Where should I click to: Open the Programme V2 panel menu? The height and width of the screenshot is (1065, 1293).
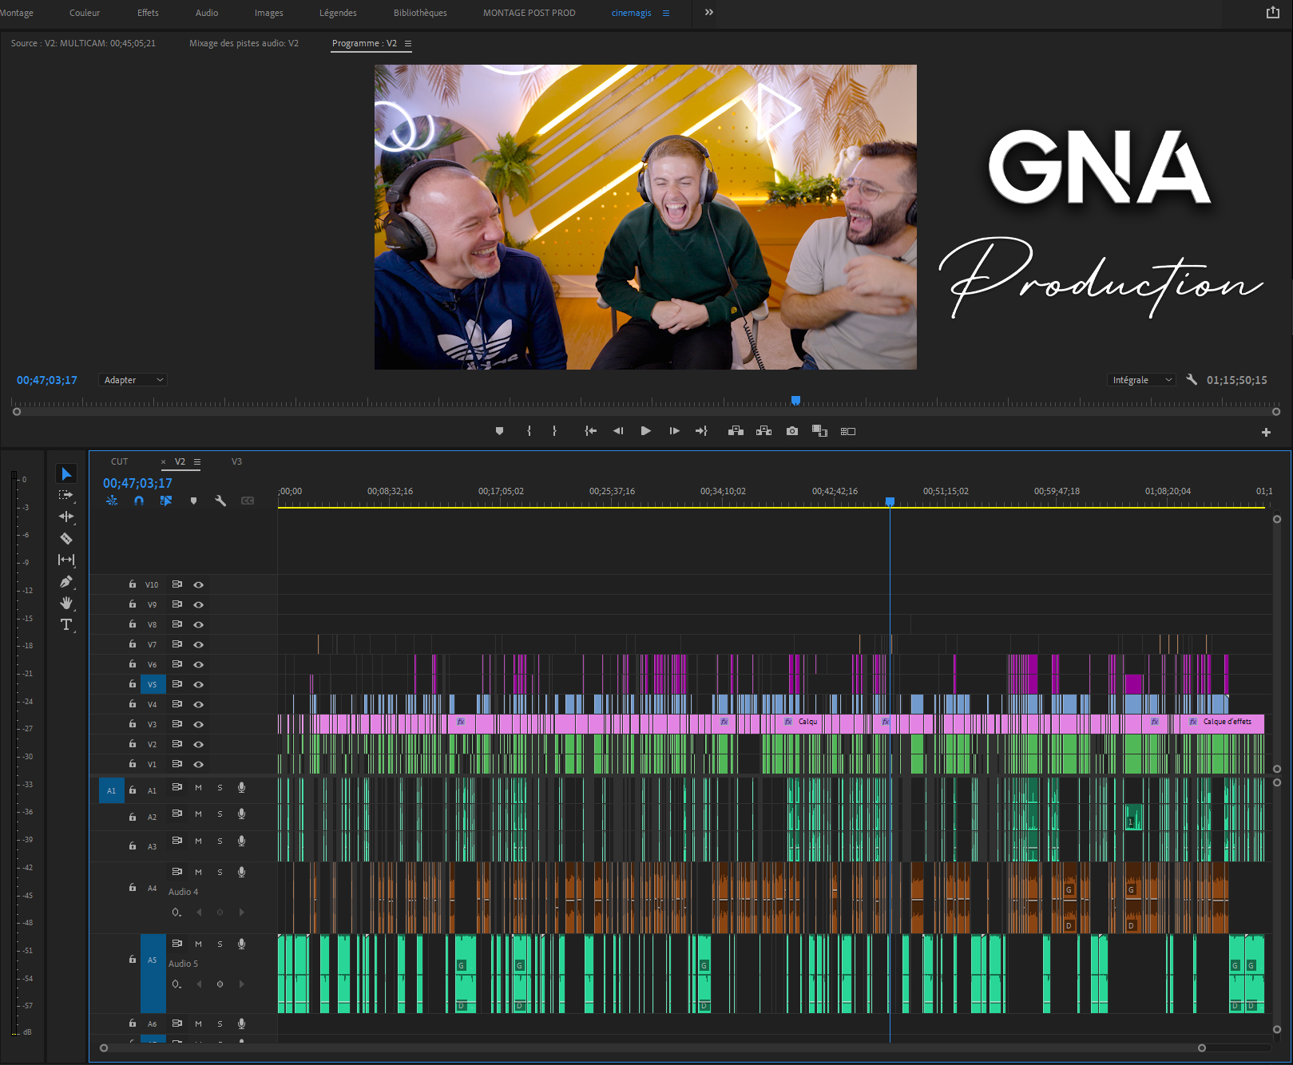tap(408, 43)
